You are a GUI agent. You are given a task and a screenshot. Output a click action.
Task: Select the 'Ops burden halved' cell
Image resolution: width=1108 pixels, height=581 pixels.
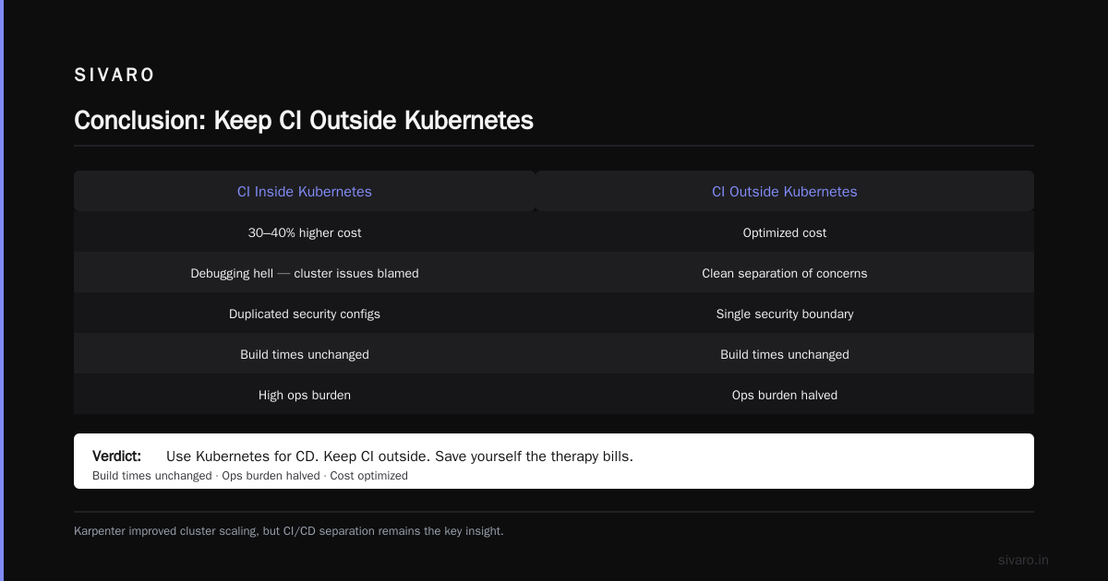pos(785,395)
